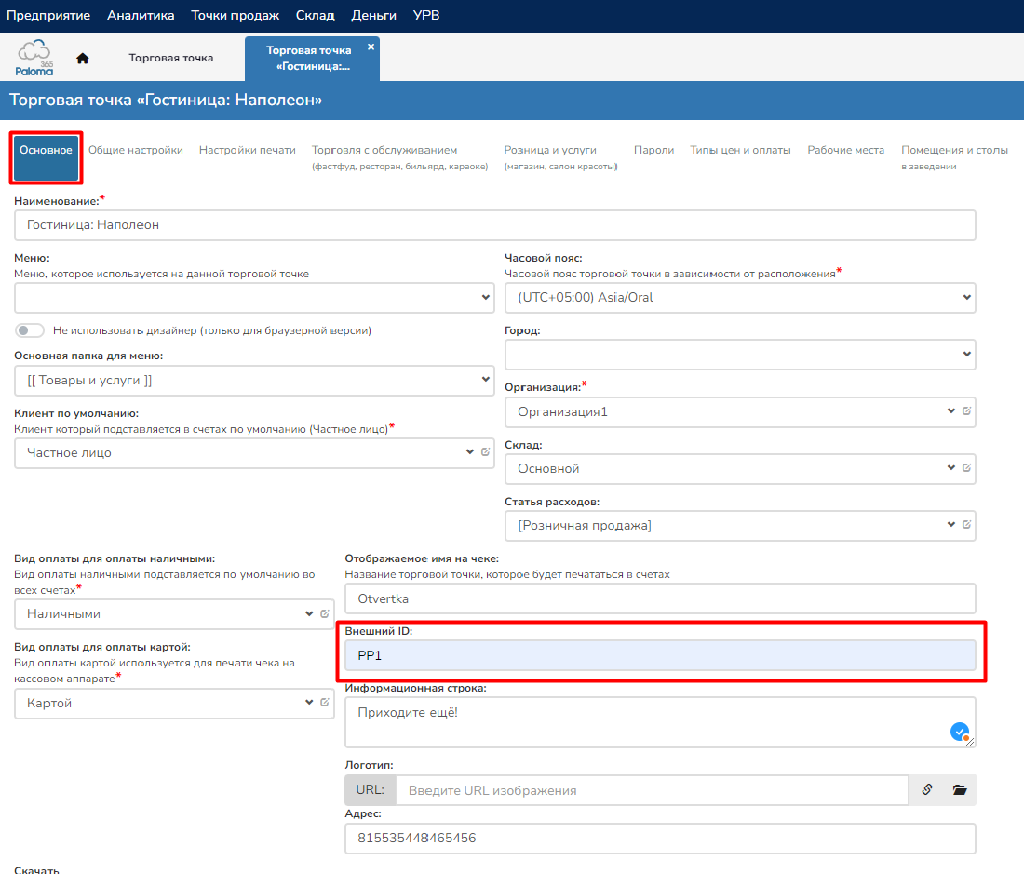Expand the Город dropdown
This screenshot has width=1024, height=874.
click(740, 355)
